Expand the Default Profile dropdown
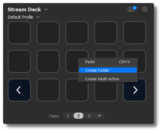Viewport: 160px width, 130px height. click(38, 17)
